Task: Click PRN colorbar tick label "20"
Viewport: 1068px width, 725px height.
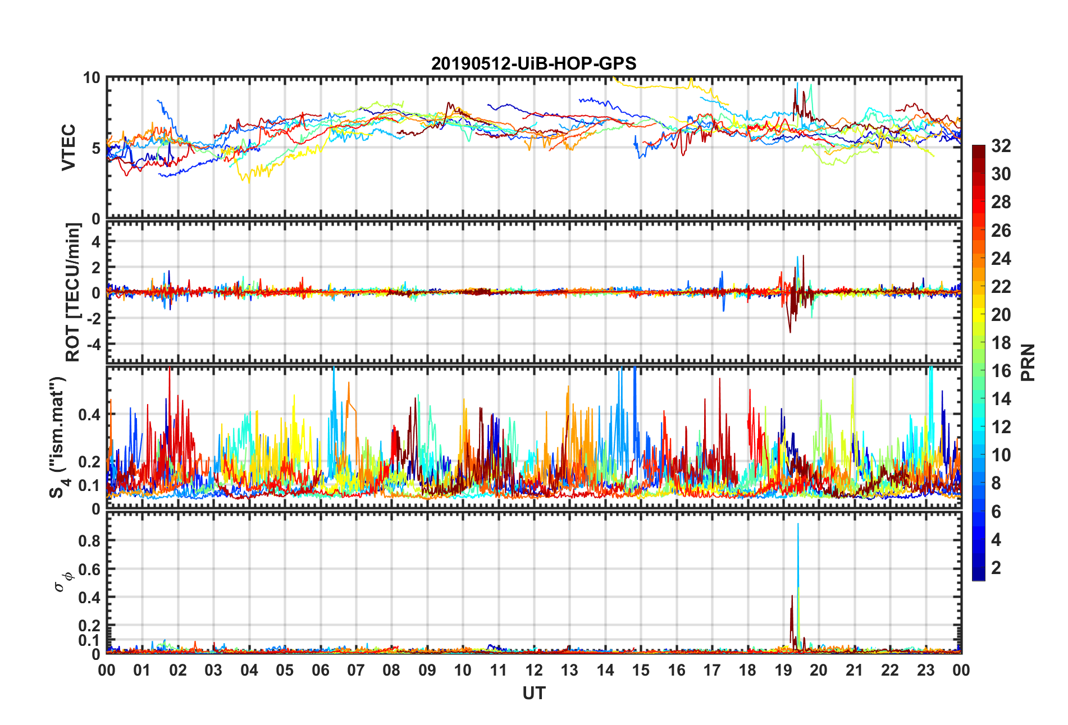Action: [x=1001, y=315]
